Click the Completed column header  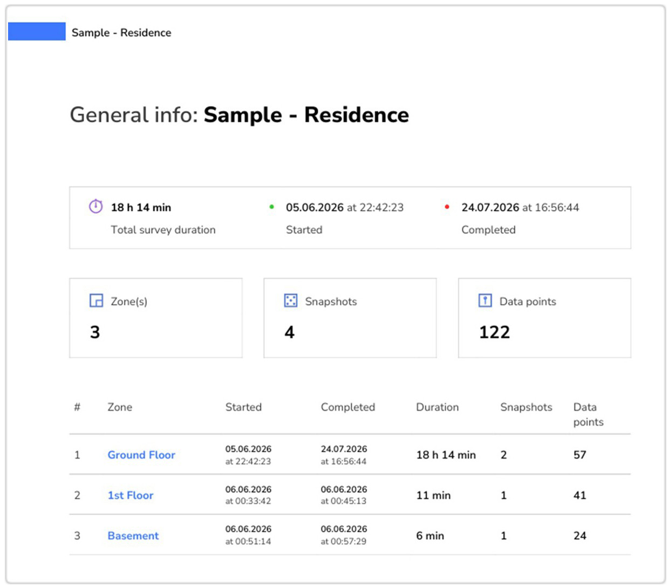click(348, 407)
